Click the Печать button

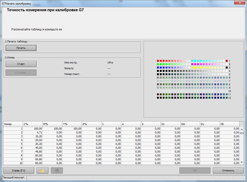click(21, 48)
